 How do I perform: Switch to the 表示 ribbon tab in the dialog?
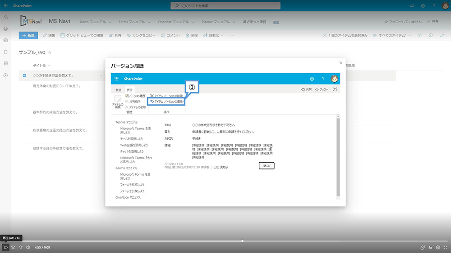tap(130, 90)
